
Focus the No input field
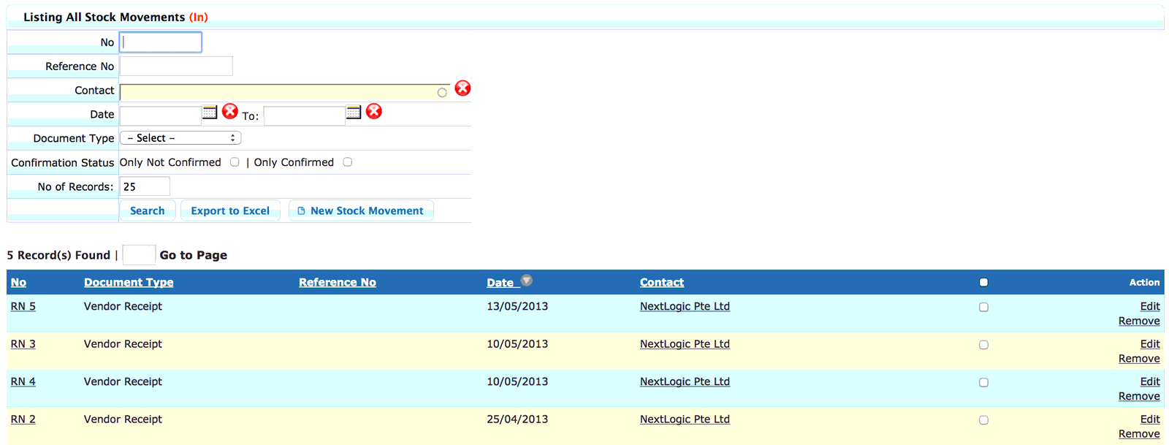[161, 42]
